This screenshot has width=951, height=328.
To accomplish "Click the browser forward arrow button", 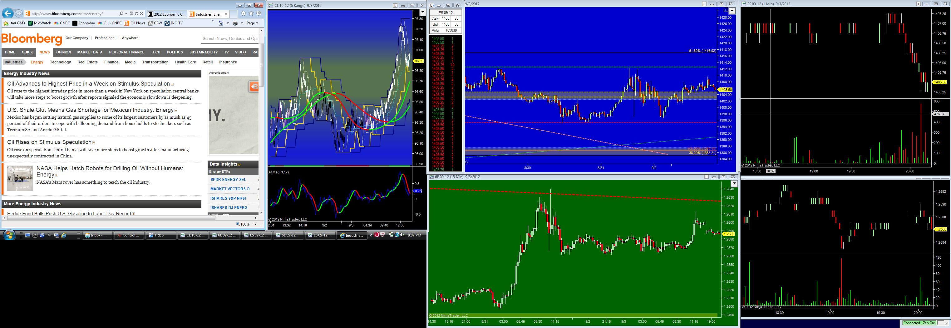I will [18, 14].
